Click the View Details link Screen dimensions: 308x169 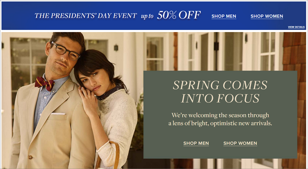click(x=296, y=27)
